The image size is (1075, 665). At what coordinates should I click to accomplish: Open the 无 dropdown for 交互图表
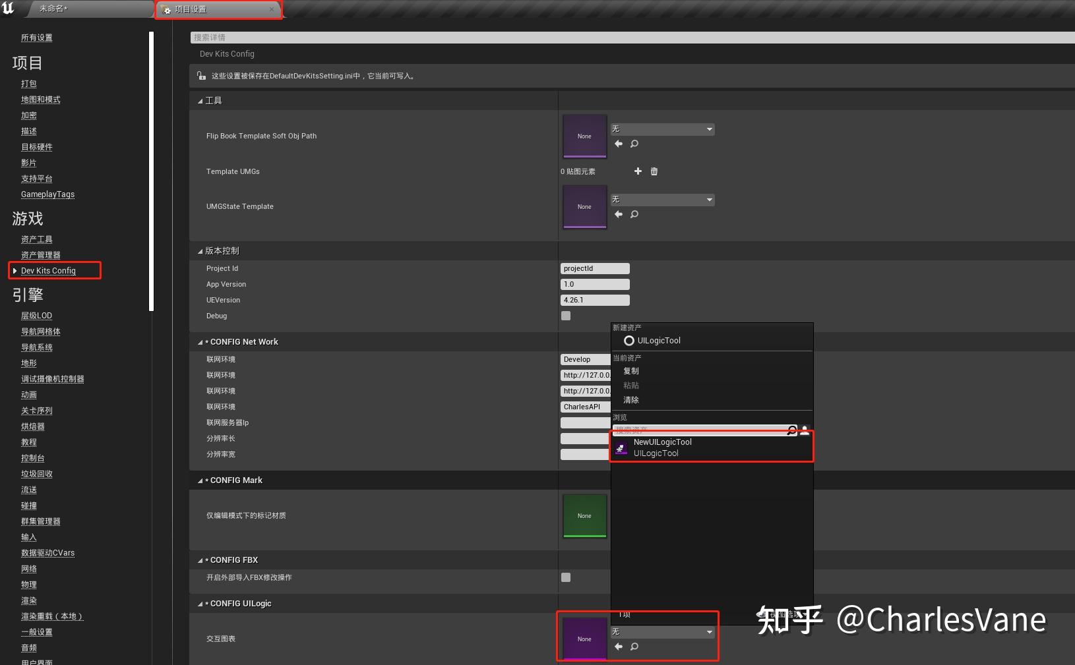[662, 631]
